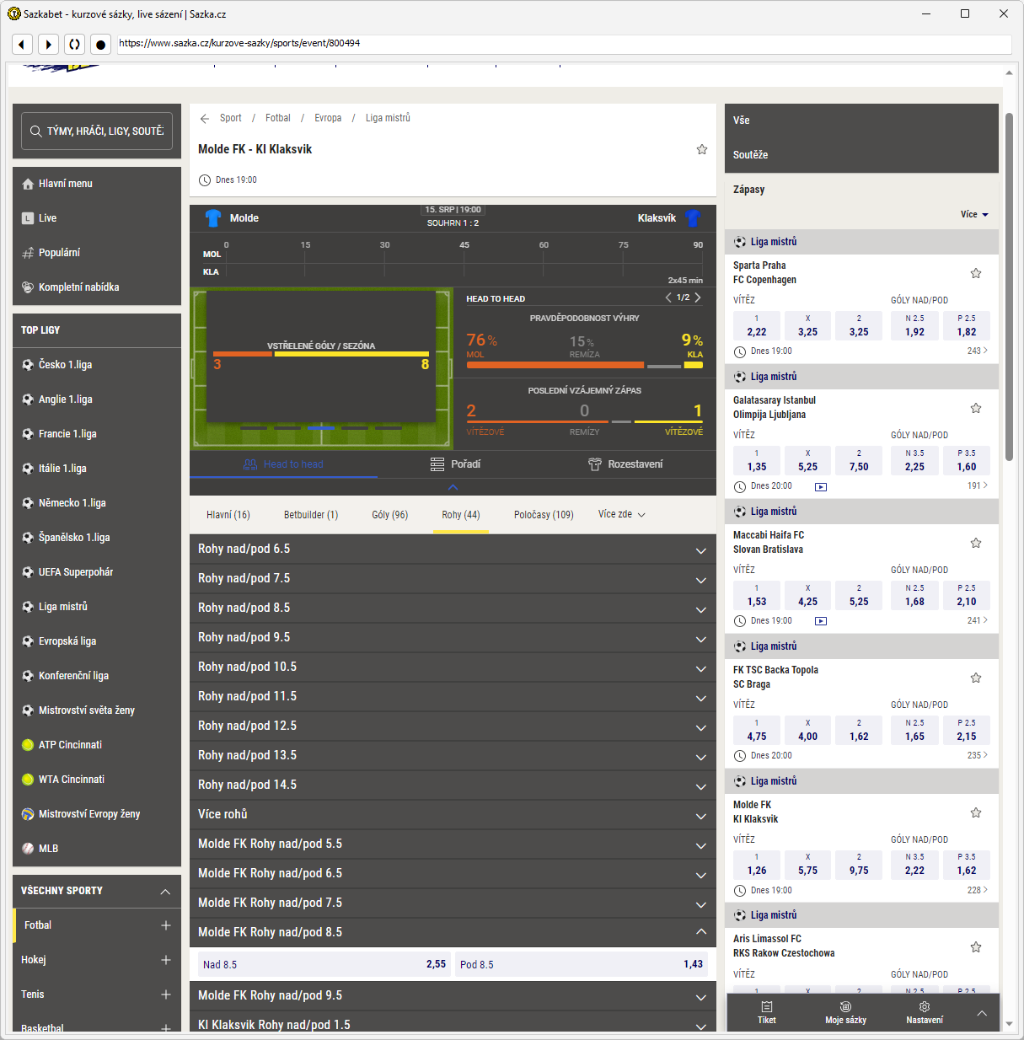The width and height of the screenshot is (1024, 1040).
Task: Select the Česko 1.liga soccer ball icon
Action: [28, 365]
